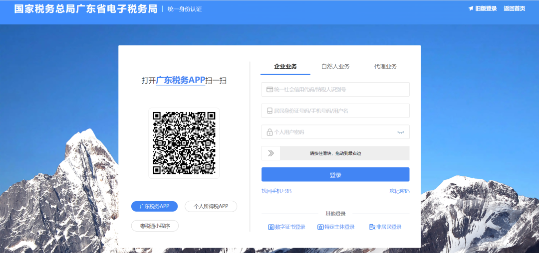The height and width of the screenshot is (253, 539).
Task: Click 返回首页 in the header
Action: tap(515, 8)
